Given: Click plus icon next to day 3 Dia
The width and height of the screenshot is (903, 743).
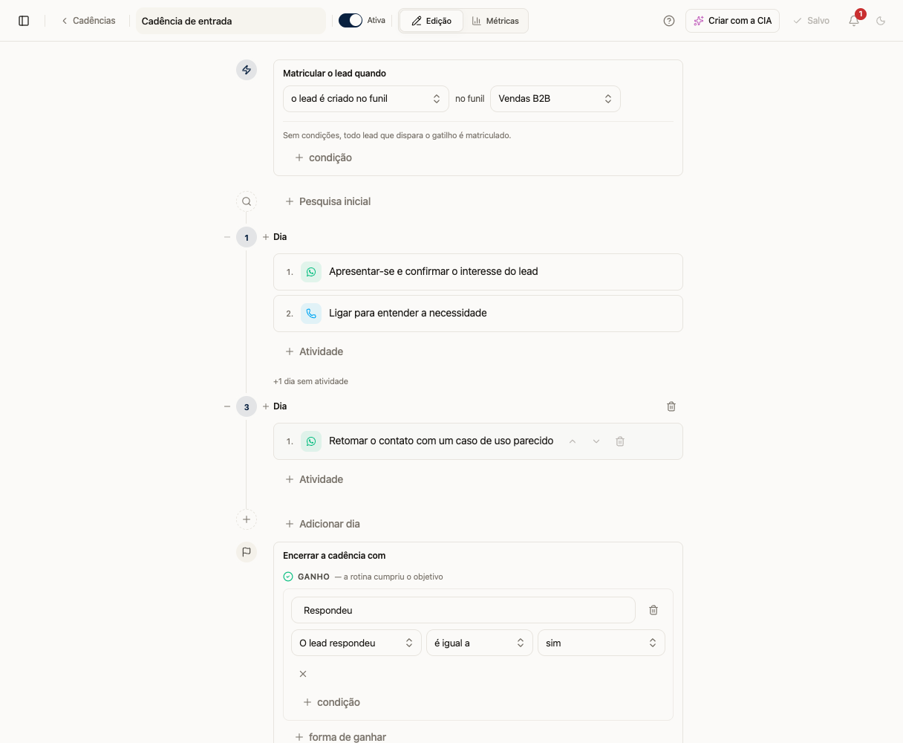Looking at the screenshot, I should click(x=266, y=406).
